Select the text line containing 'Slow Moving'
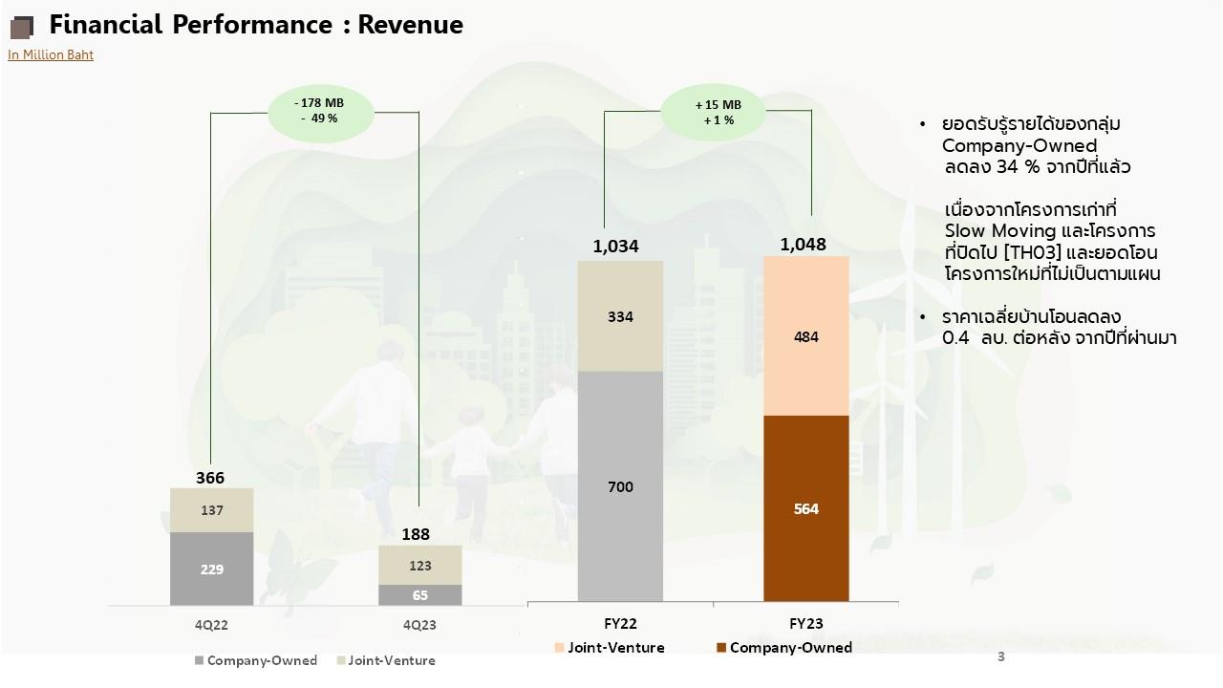This screenshot has width=1223, height=688. [1050, 231]
